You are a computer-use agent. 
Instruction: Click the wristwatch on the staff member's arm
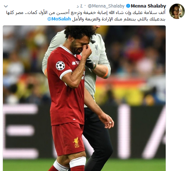[x=95, y=66]
